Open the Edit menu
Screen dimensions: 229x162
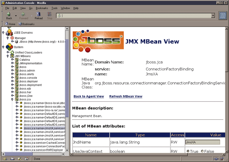15,8
